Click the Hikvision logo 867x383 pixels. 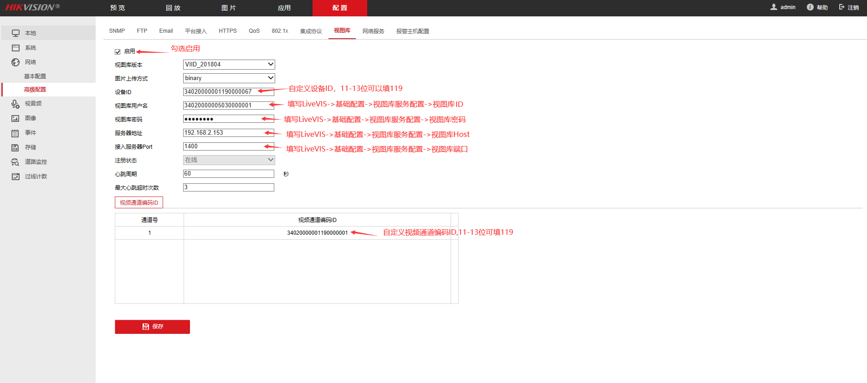tap(32, 7)
